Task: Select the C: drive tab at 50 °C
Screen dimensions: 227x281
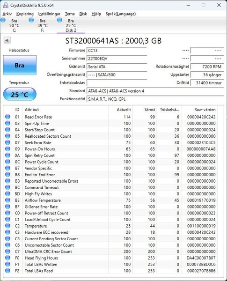Action: (14, 25)
